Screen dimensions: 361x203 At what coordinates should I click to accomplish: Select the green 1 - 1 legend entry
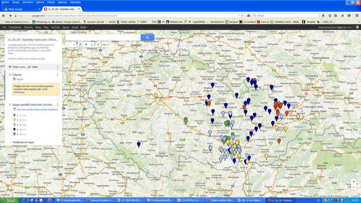pos(20,116)
